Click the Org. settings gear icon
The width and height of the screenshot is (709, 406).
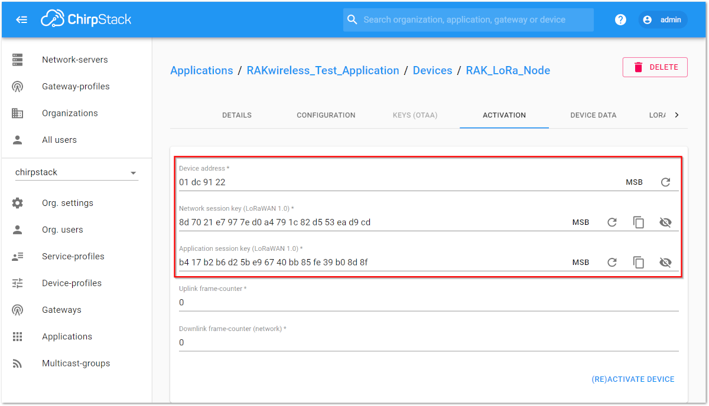coord(17,203)
